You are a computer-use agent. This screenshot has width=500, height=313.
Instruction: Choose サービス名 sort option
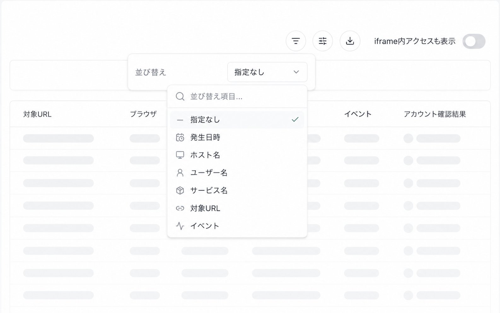click(237, 190)
